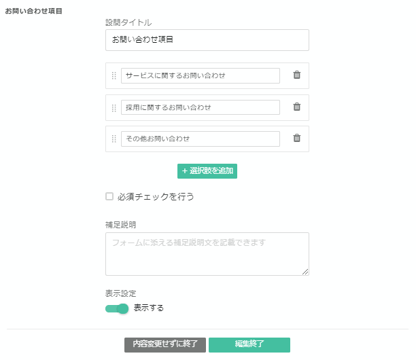Finish editing with the 編集終了 button
Screen dimensions: 416x360
(x=249, y=344)
